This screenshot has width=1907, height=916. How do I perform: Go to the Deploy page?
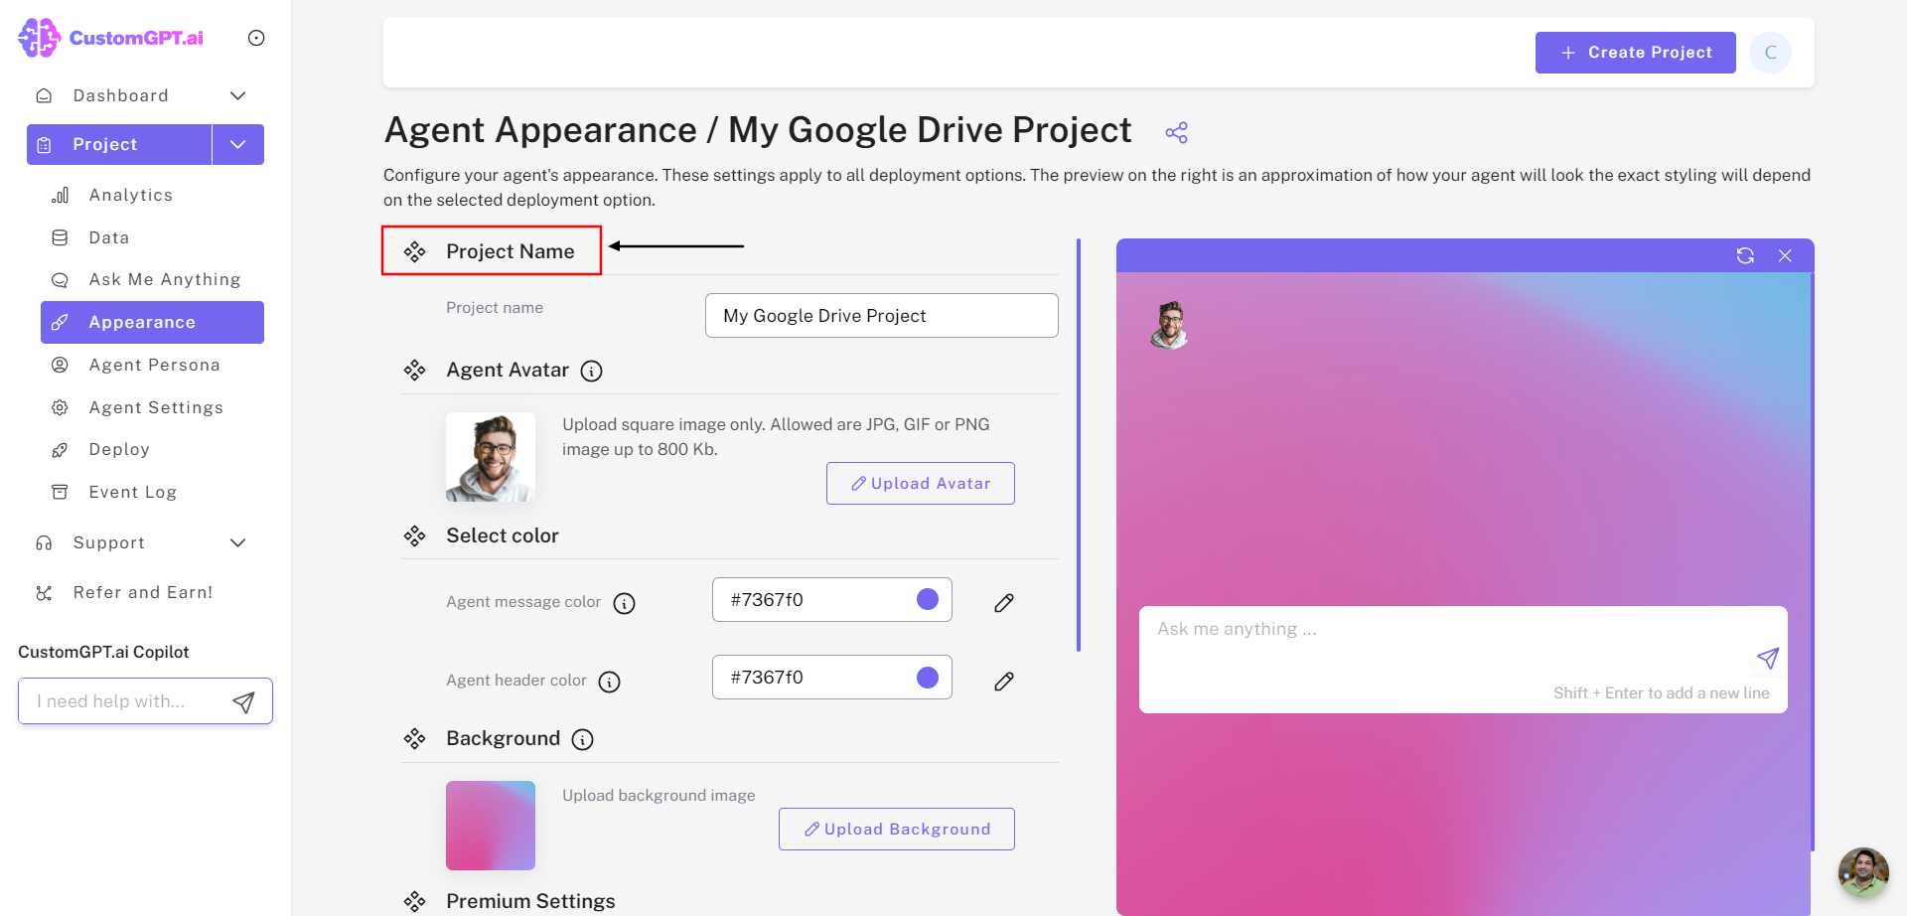tap(119, 449)
